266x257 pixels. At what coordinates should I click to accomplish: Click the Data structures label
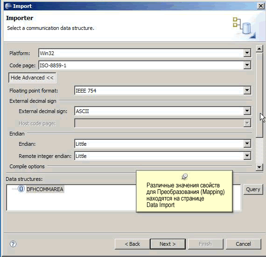pos(24,179)
